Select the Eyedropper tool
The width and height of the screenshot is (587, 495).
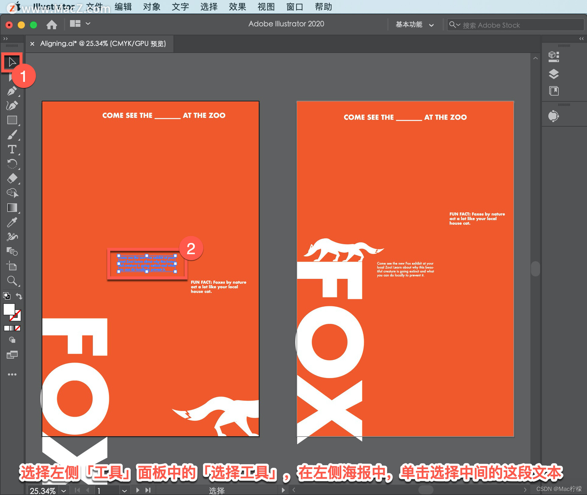(12, 222)
